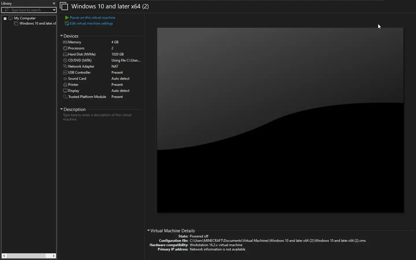Screen dimensions: 416x260
Task: Click the USB Controller Present value
Action: [117, 73]
